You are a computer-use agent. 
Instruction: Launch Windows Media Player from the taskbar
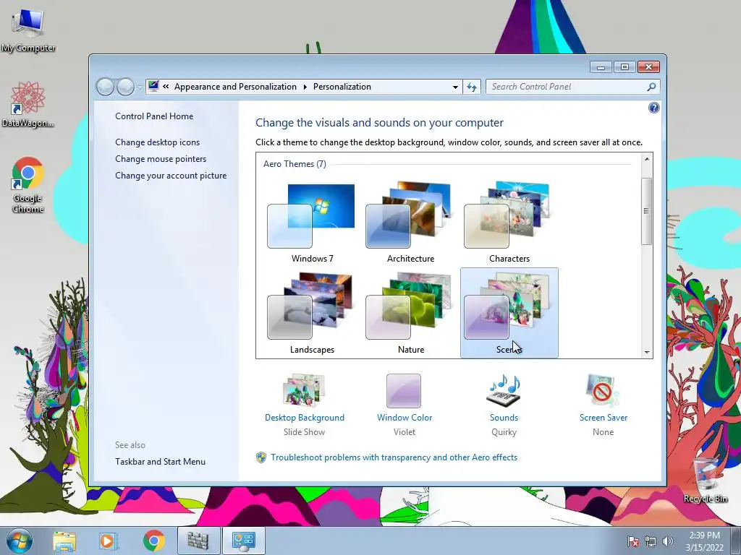pyautogui.click(x=109, y=541)
